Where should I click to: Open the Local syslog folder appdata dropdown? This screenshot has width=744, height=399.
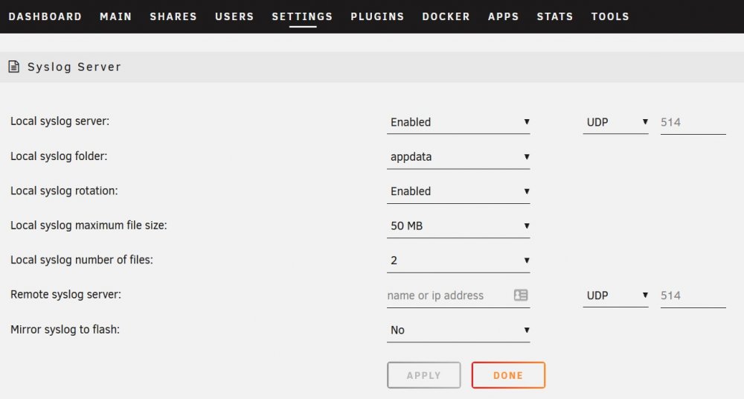click(x=458, y=157)
